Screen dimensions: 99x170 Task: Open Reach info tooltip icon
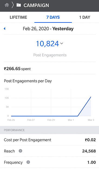pos(20,151)
